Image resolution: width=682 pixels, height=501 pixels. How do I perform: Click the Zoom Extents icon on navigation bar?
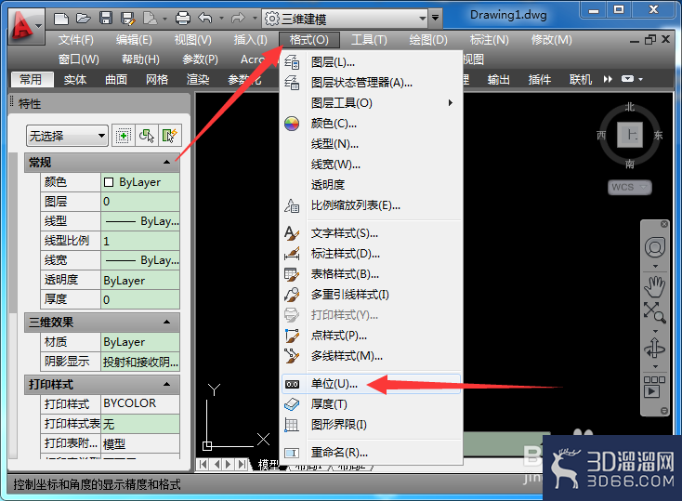pos(655,312)
